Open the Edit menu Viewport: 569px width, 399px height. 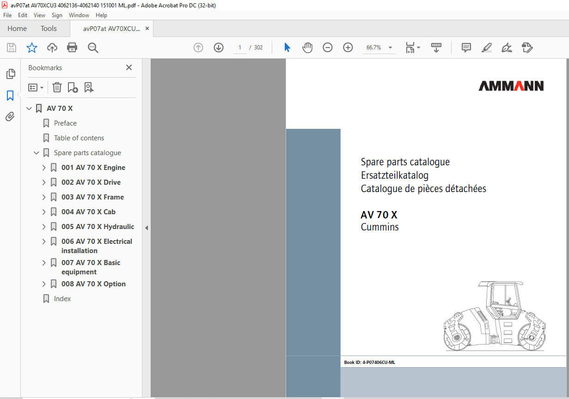23,15
